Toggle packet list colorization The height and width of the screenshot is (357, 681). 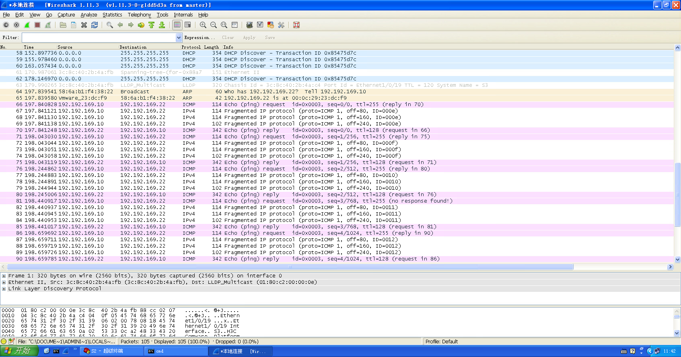tap(177, 25)
